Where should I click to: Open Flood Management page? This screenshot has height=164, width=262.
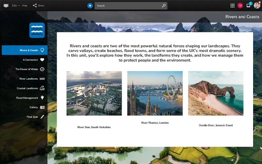coord(27,98)
